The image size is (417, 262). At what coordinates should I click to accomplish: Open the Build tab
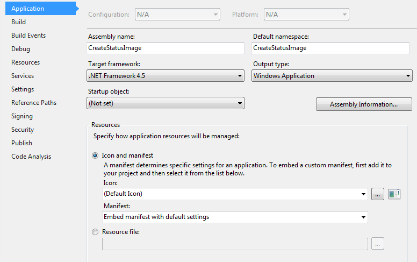click(19, 22)
